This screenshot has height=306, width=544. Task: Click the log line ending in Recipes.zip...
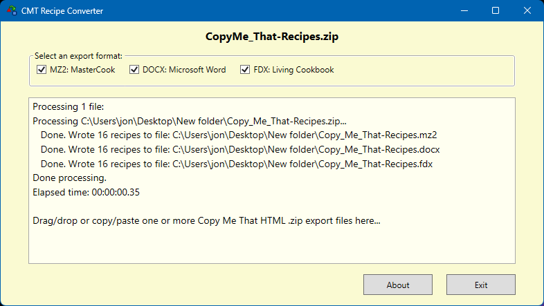tap(190, 121)
